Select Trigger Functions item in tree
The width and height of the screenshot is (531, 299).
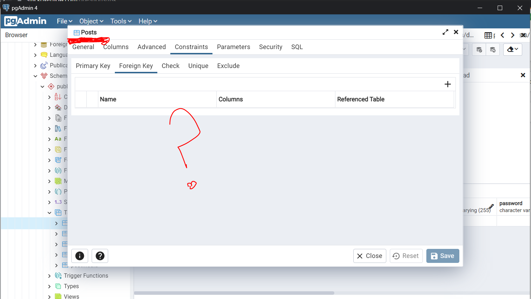[x=86, y=276]
